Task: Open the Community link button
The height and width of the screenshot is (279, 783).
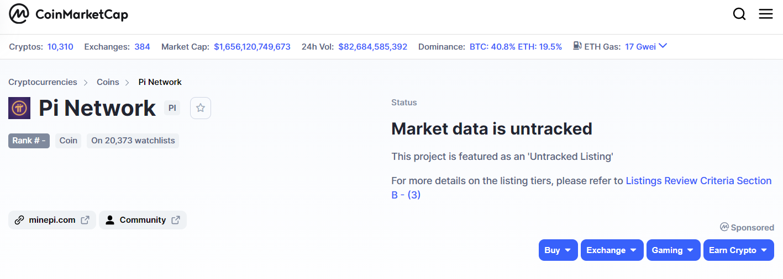Action: [143, 220]
